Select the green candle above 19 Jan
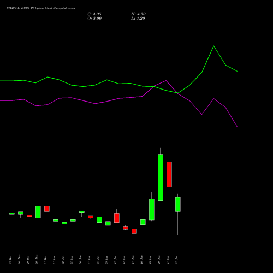The width and height of the screenshot is (273, 273). (152, 209)
